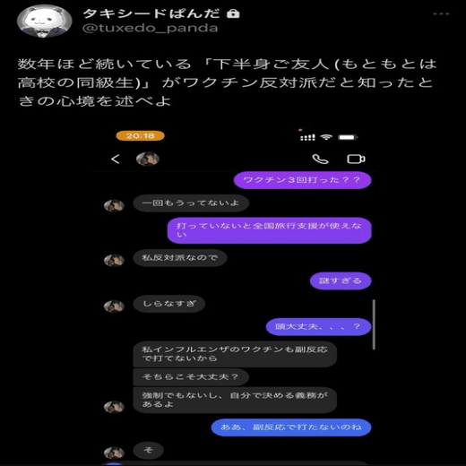
Task: Click the @tuxedo_panda handle
Action: (150, 28)
